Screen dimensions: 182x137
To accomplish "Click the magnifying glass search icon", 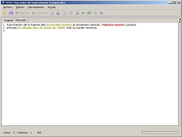I will (x=71, y=13).
